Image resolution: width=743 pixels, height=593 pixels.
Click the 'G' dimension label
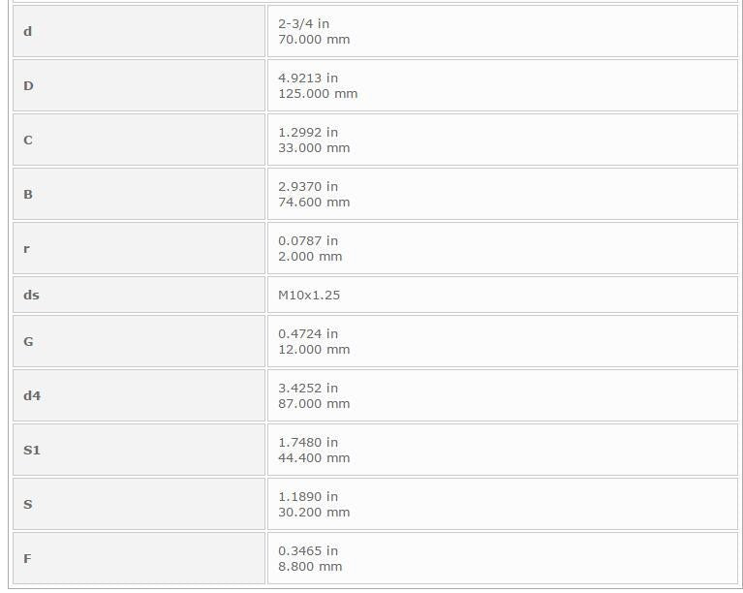139,341
